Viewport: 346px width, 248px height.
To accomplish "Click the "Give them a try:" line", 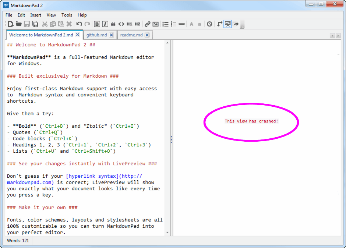I will point(30,114).
